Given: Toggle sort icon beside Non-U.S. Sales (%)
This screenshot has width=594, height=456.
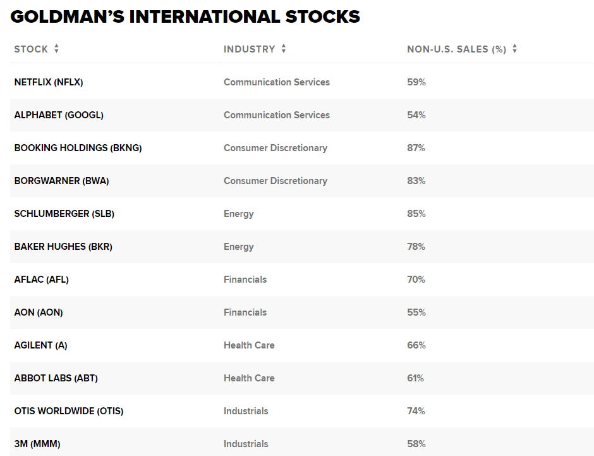Looking at the screenshot, I should 515,49.
